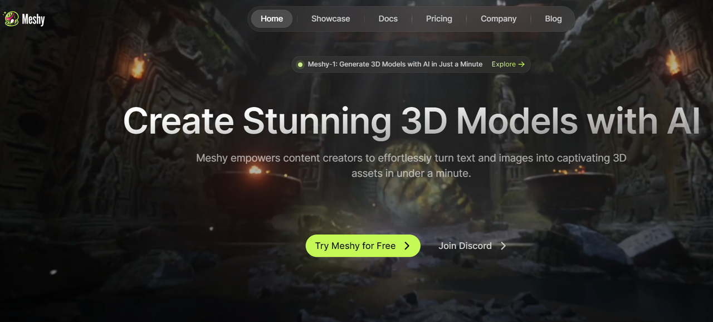Click the Meshy-1 announcement text
The height and width of the screenshot is (322, 713).
pyautogui.click(x=395, y=65)
